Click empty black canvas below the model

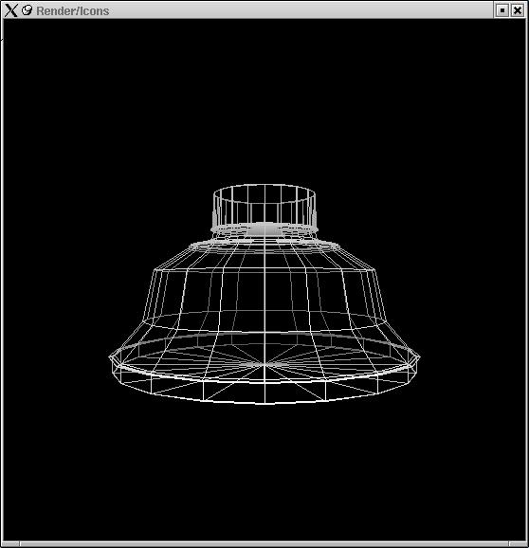click(264, 472)
